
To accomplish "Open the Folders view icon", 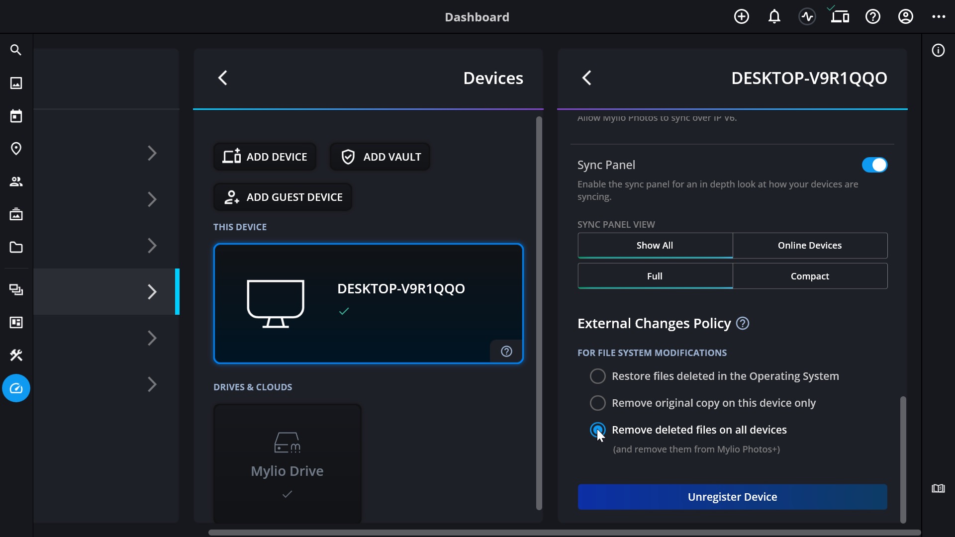I will click(16, 247).
